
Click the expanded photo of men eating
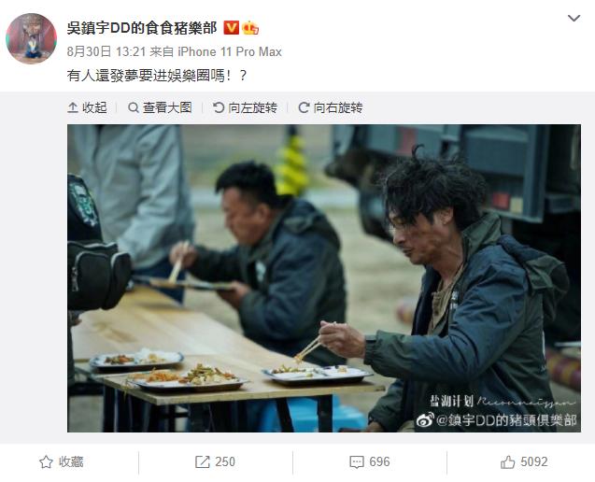click(x=324, y=278)
